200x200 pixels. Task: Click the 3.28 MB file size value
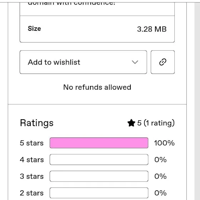point(152,29)
